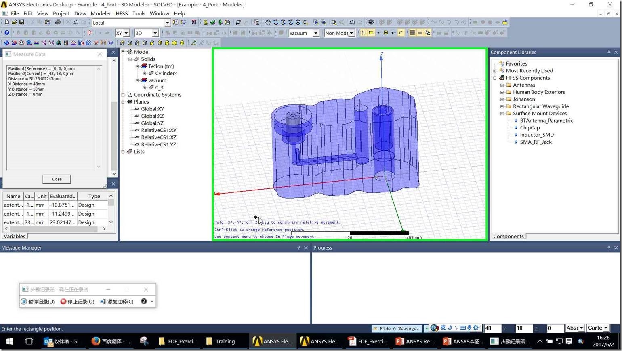The width and height of the screenshot is (622, 351).
Task: Select the Pan hand tool
Action: 268,22
